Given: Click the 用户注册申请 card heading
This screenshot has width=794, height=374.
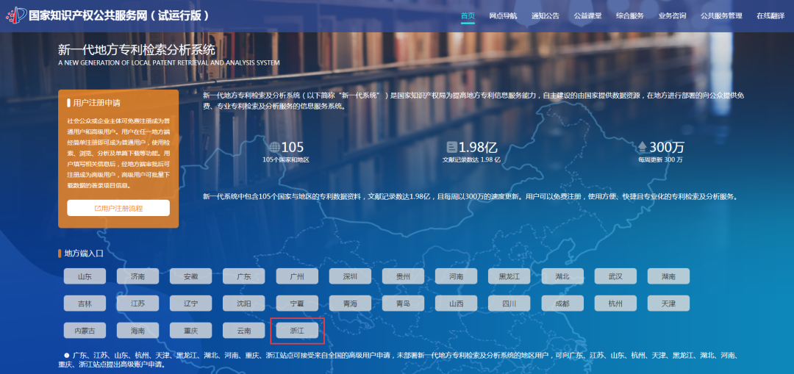Looking at the screenshot, I should click(x=97, y=103).
